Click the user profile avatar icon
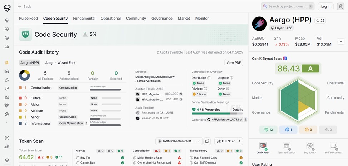Image resolution: width=348 pixels, height=166 pixels. pyautogui.click(x=341, y=6)
